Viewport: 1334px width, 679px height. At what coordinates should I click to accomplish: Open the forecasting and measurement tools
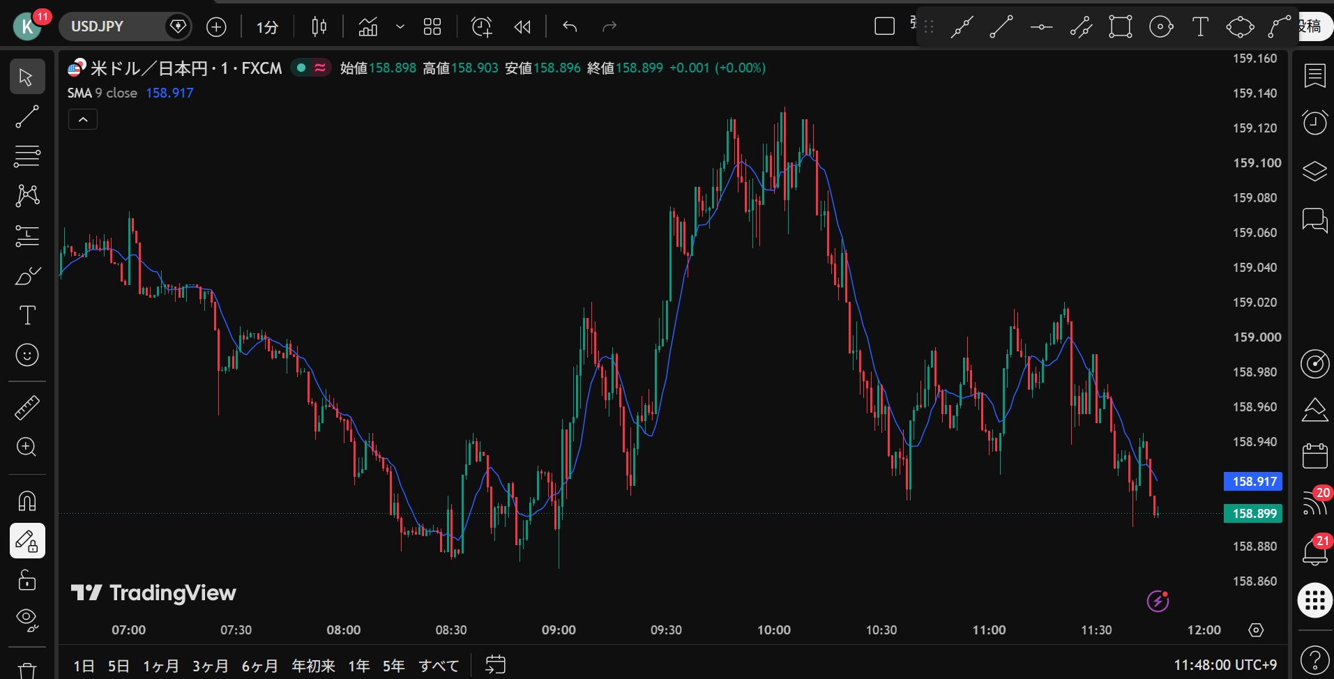point(27,236)
